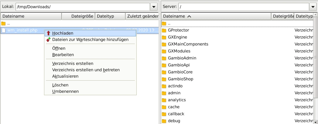The width and height of the screenshot is (318, 124).
Task: Choose Löschen from the context menu
Action: (60, 85)
